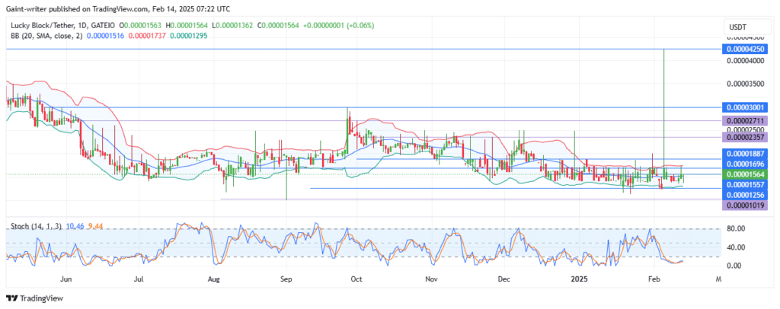Click the BB (20, SMA, close, 2) indicator label
780x309 pixels.
[x=46, y=36]
